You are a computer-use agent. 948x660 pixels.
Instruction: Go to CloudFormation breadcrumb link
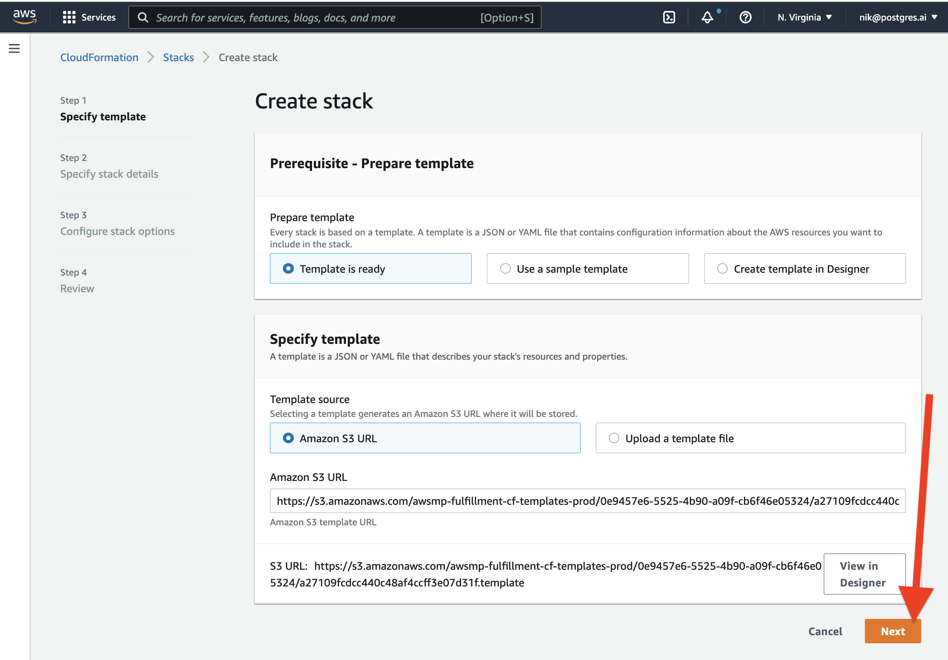pyautogui.click(x=99, y=57)
